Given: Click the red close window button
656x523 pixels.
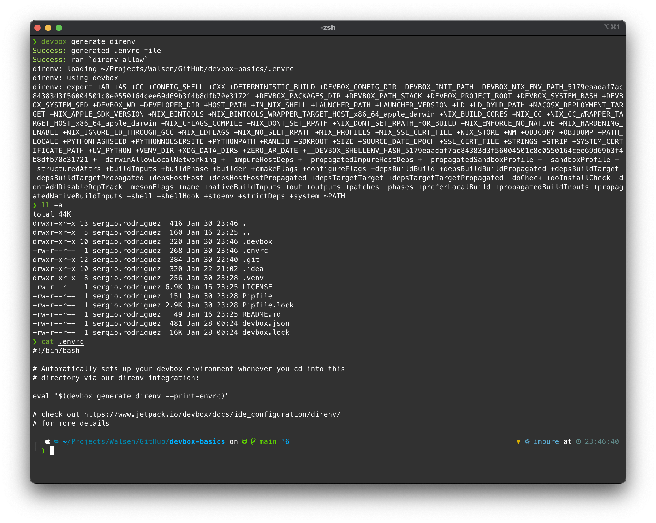Looking at the screenshot, I should 37,28.
